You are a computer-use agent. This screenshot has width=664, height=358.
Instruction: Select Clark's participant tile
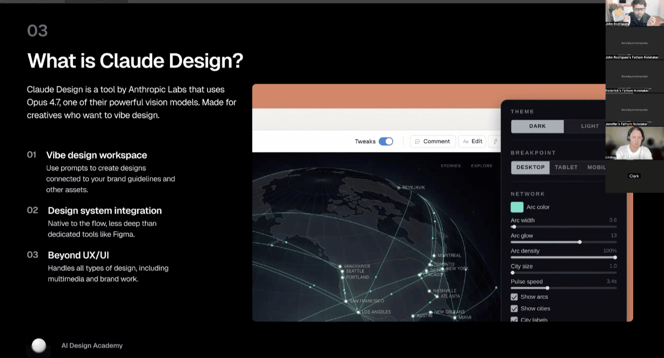(634, 176)
